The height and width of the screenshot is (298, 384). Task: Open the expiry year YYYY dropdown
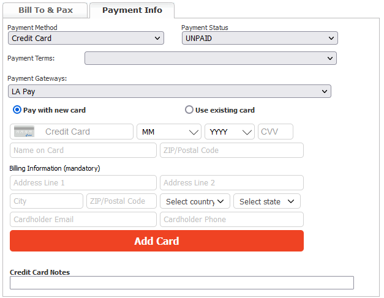230,132
